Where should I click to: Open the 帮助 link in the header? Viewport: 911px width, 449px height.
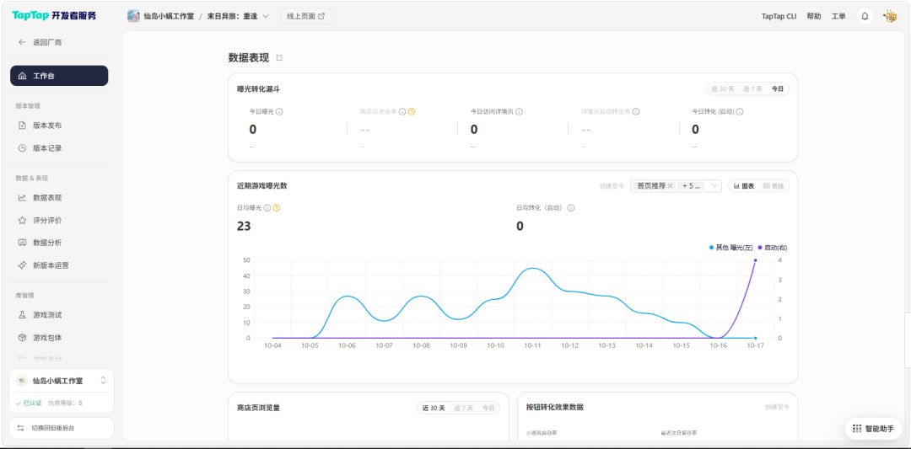pos(814,16)
